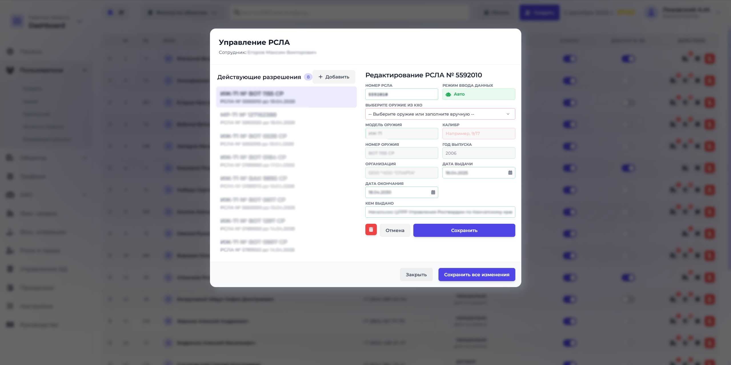Open the calendar in Дата окончания field
731x365 pixels.
click(x=433, y=192)
